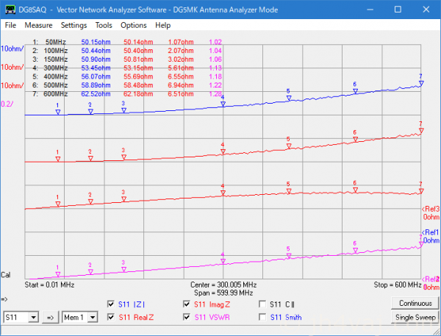441x336 pixels.
Task: Enable the S11 C|| trace checkbox
Action: click(x=263, y=304)
